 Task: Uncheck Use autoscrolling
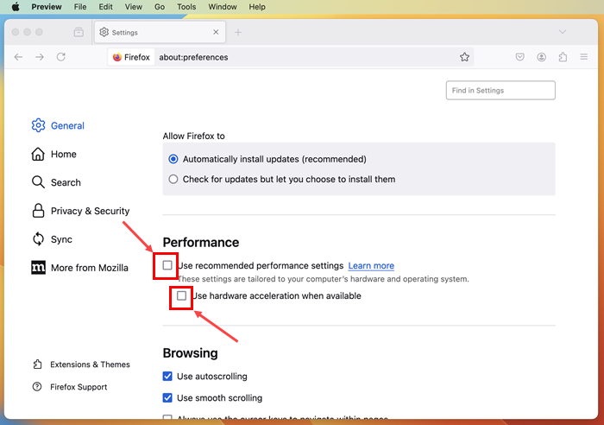pyautogui.click(x=167, y=377)
